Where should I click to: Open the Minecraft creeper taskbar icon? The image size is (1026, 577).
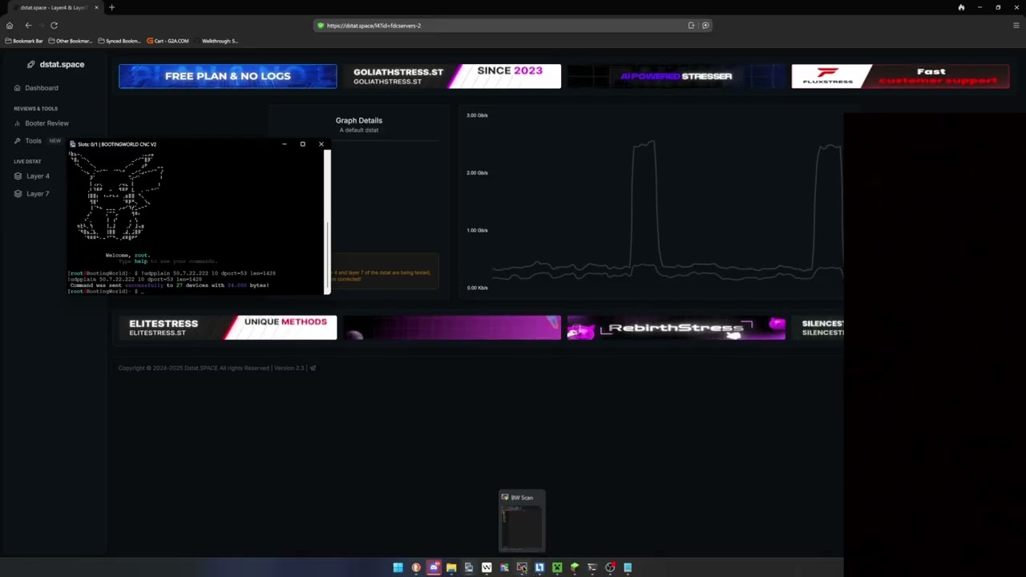click(x=557, y=567)
